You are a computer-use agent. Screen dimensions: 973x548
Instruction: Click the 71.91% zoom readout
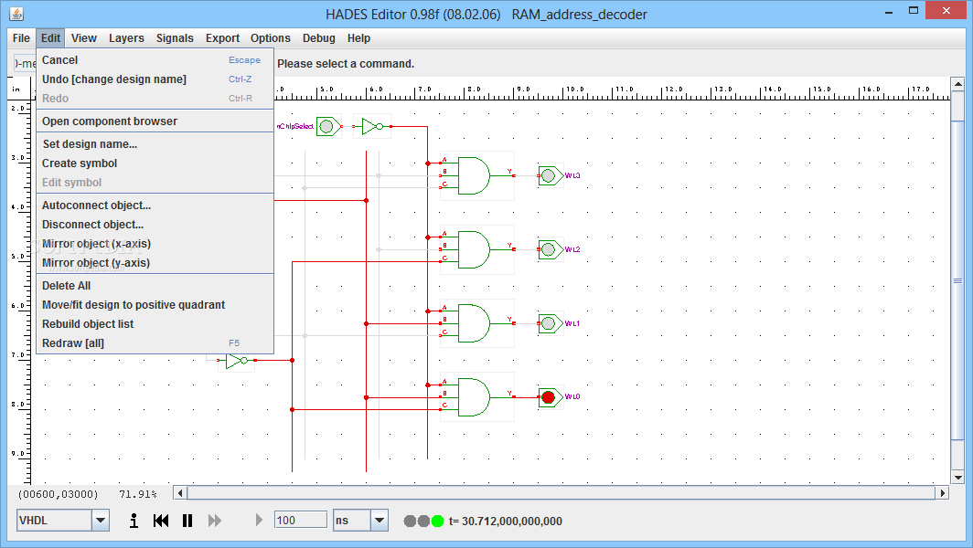pos(138,494)
